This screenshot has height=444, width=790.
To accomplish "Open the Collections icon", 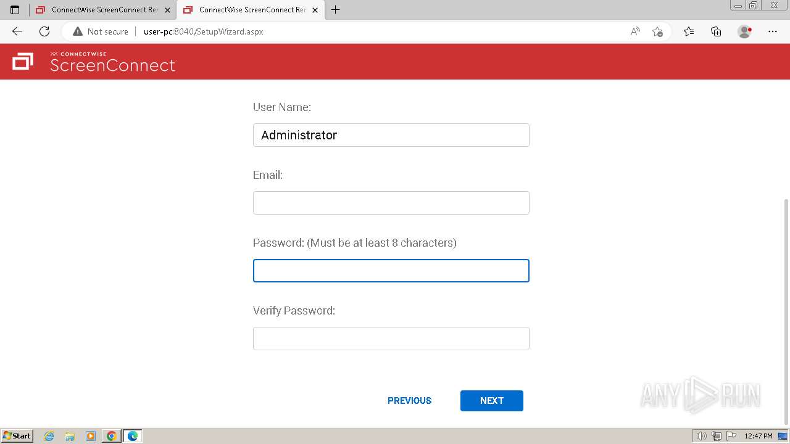I will 716,31.
